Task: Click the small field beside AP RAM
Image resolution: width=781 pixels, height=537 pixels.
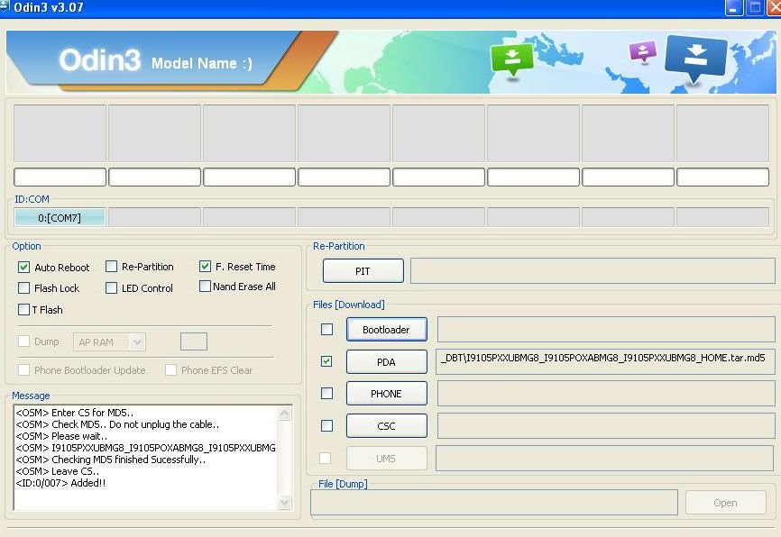Action: (194, 341)
